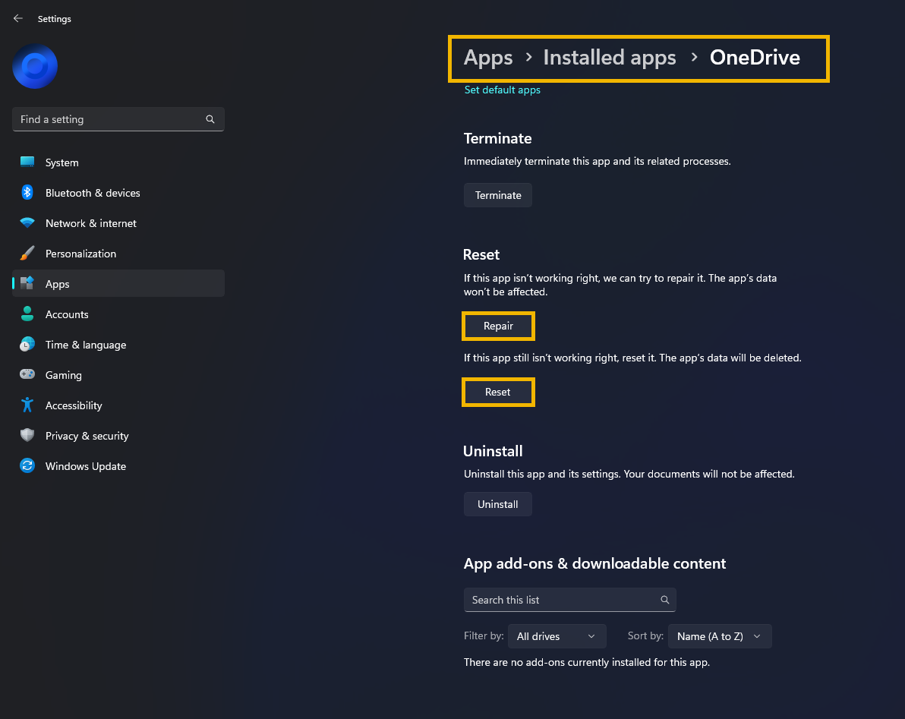
Task: Click the Uninstall section heading
Action: point(493,451)
